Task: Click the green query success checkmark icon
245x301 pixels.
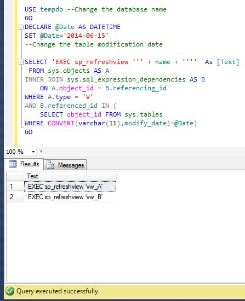Action: [10, 291]
